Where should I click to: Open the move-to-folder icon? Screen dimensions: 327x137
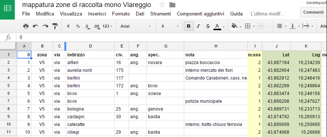172,5
